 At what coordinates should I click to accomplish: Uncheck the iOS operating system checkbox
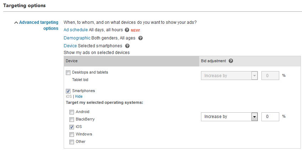pos(71,127)
